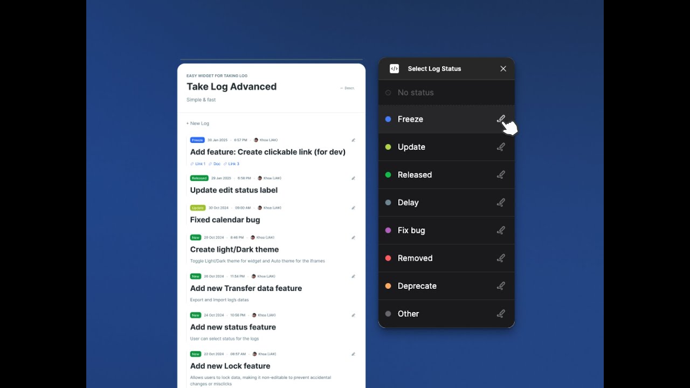
Task: Choose the Released status option
Action: coord(446,175)
